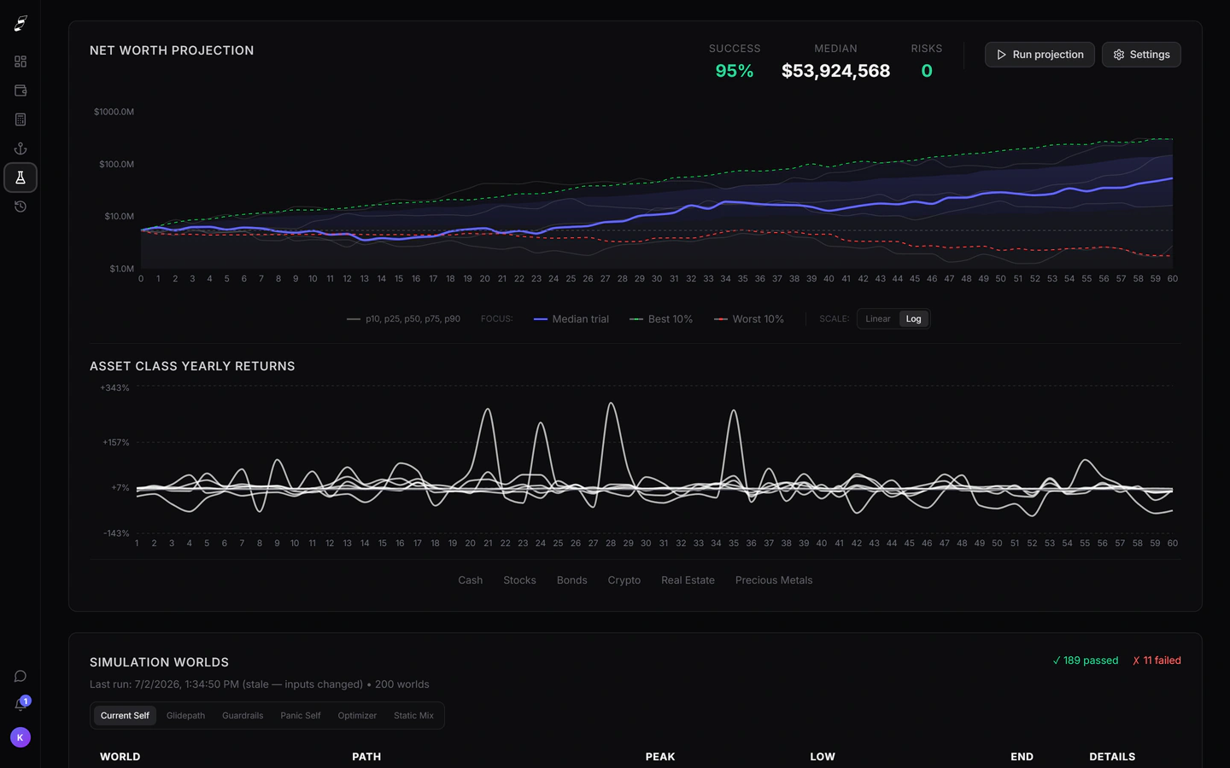Toggle Precious Metals series in returns legend

(774, 580)
